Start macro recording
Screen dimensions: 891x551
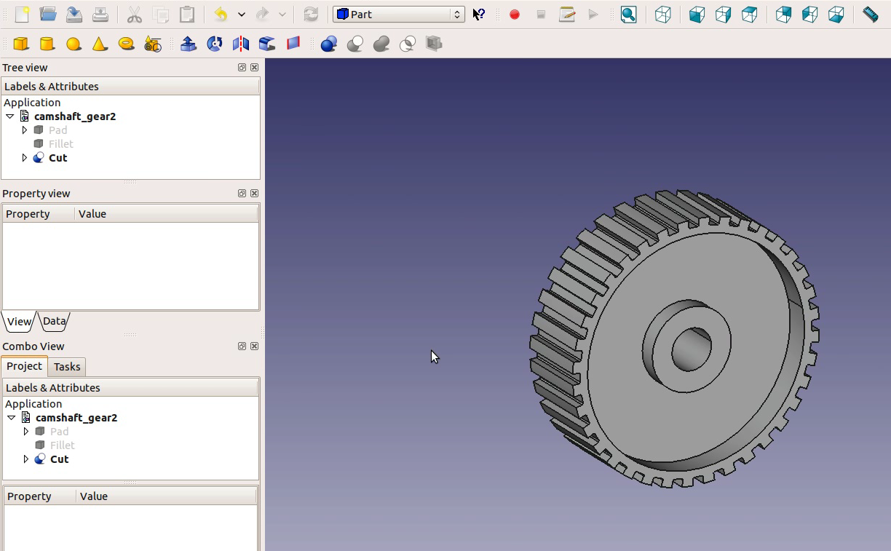click(514, 13)
